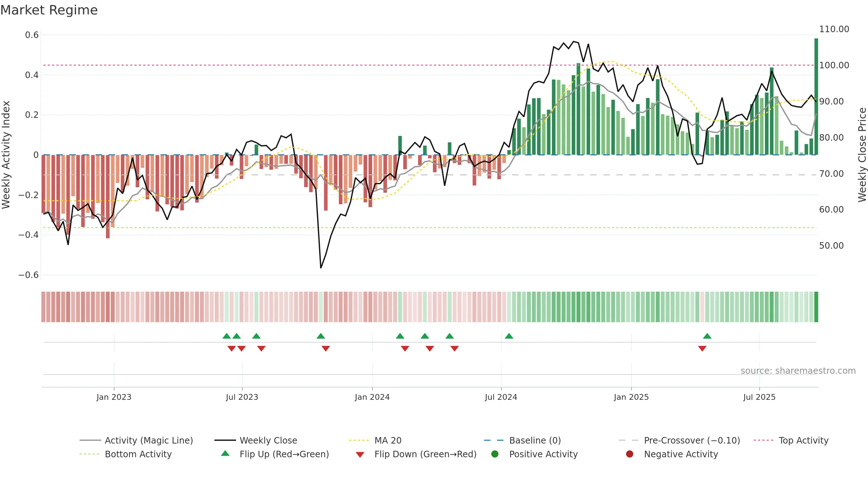The width and height of the screenshot is (868, 488).
Task: Click the 0.6 activity index tick
Action: tap(32, 35)
